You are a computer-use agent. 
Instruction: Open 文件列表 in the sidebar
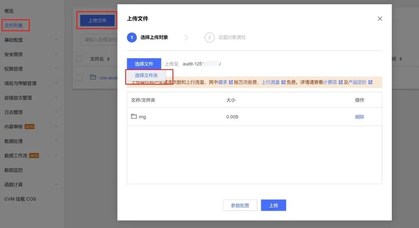(13, 25)
